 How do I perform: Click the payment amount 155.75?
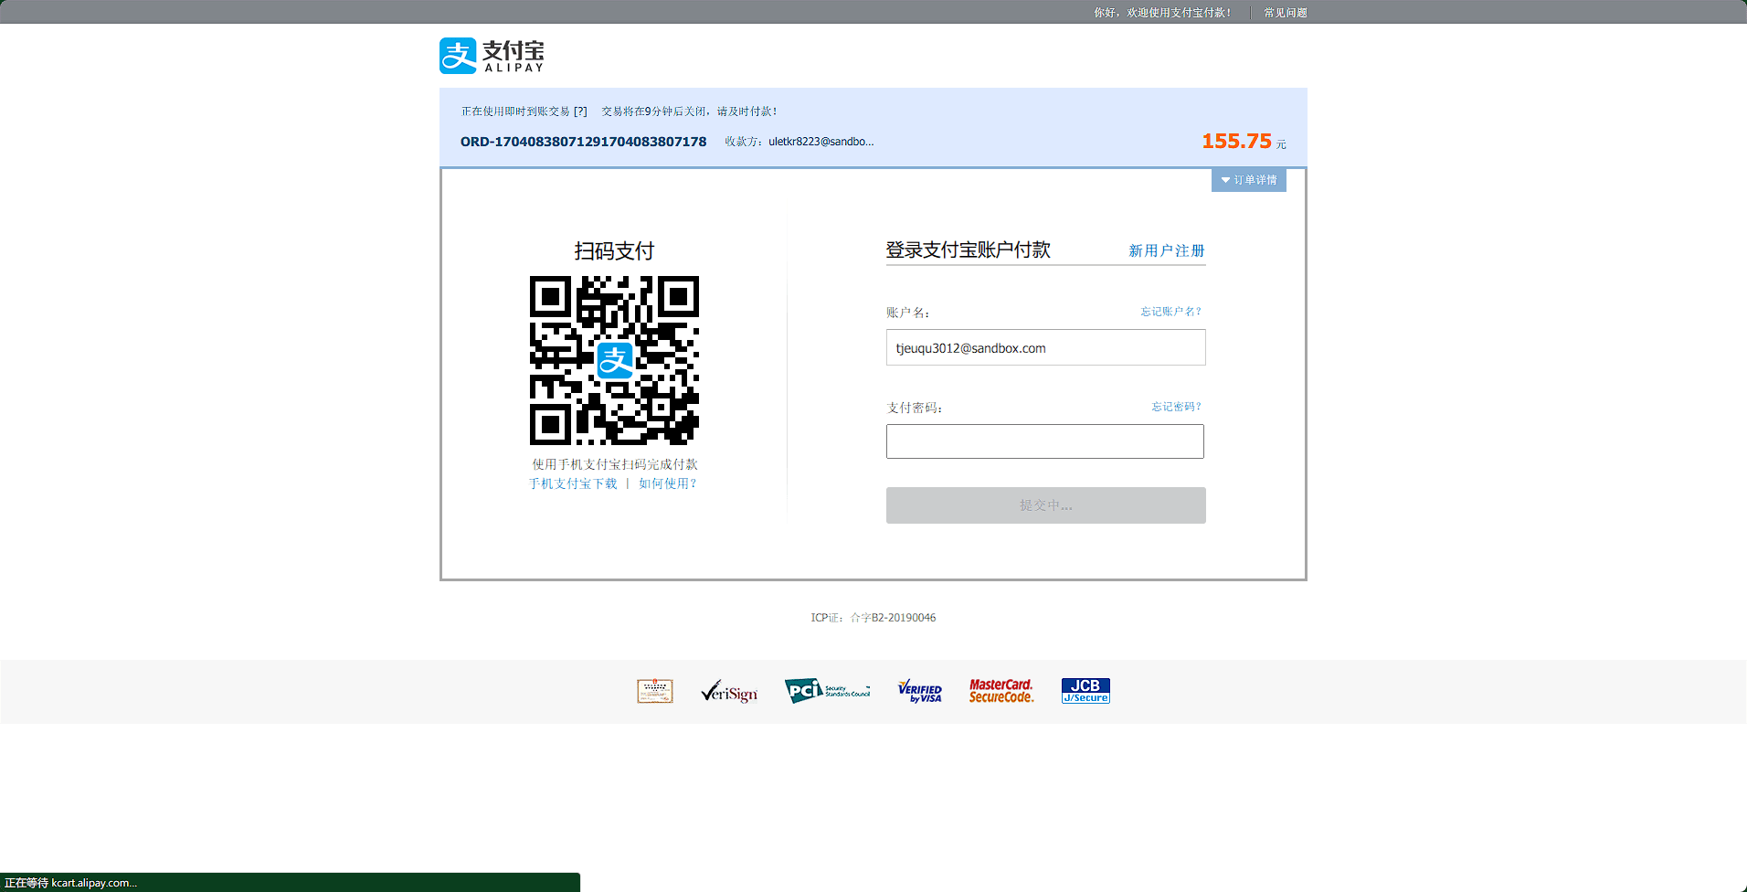point(1237,141)
